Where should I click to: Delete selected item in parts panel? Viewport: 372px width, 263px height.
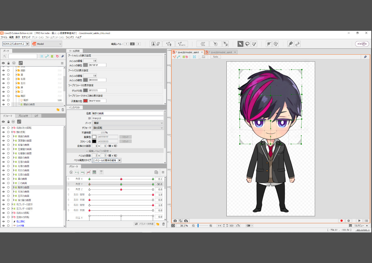click(63, 110)
